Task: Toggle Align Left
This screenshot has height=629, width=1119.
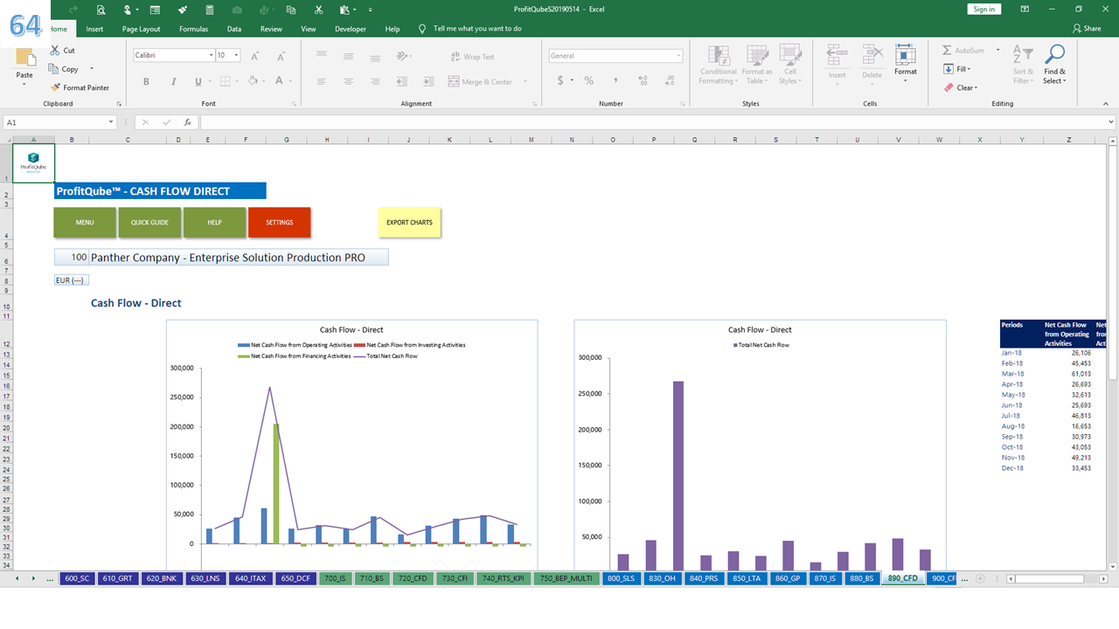Action: coord(322,81)
